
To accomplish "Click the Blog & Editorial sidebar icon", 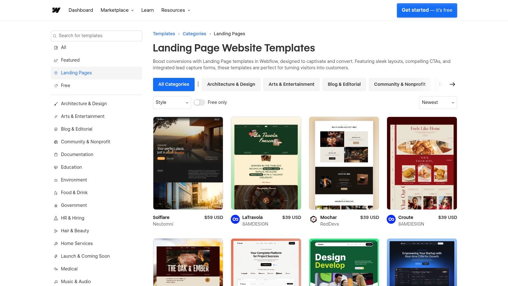I will [56, 129].
